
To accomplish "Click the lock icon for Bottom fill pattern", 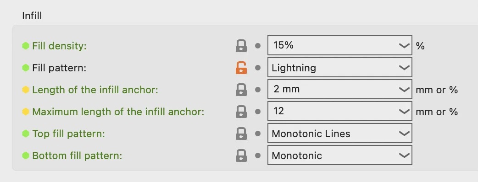I will [241, 155].
